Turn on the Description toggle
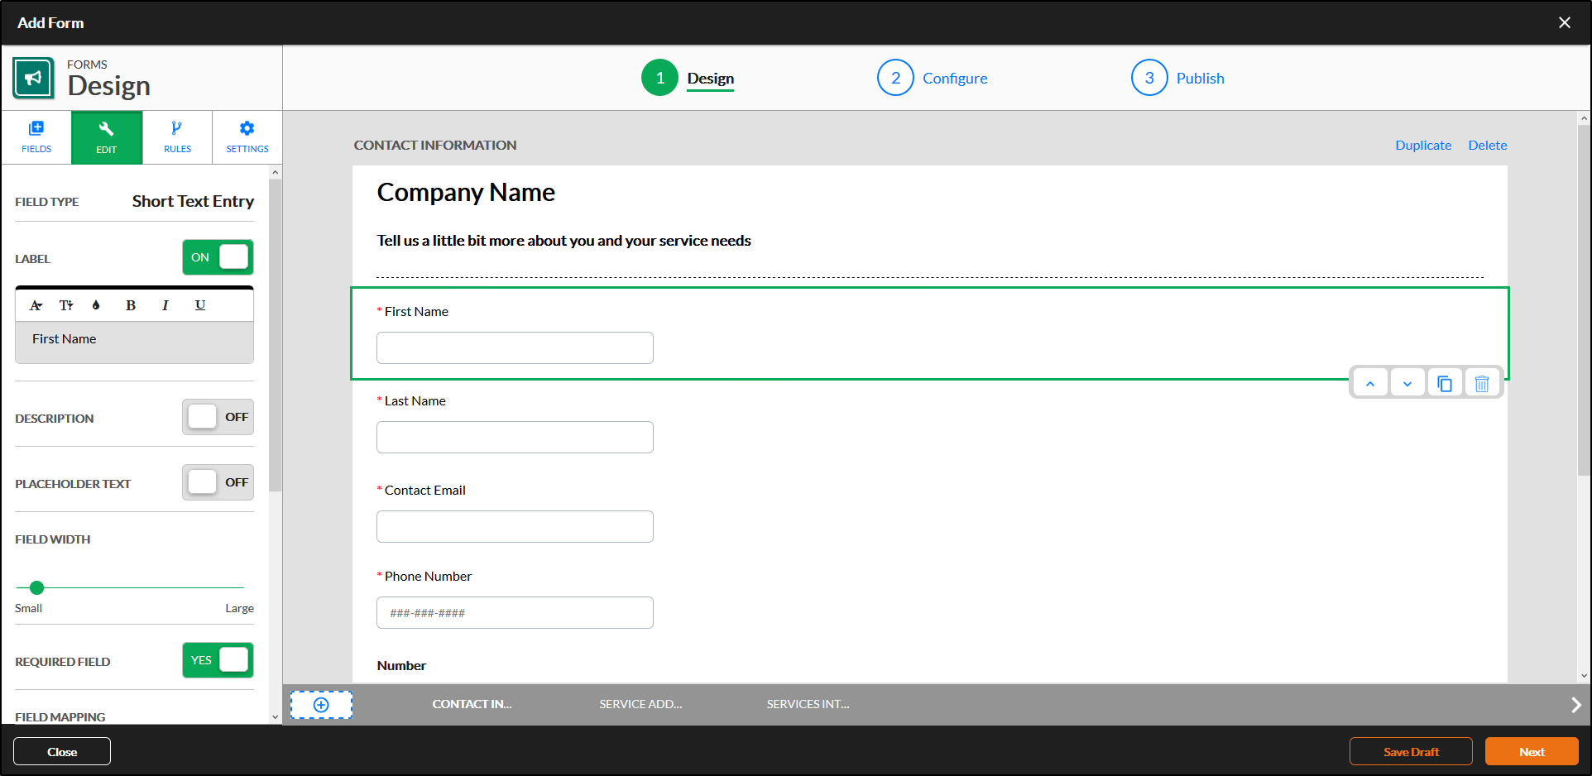Screen dimensions: 1592x776 coord(218,417)
